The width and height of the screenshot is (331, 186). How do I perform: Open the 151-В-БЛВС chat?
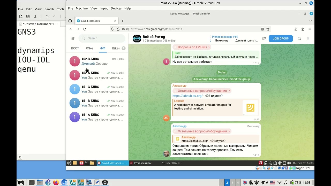pyautogui.click(x=97, y=103)
